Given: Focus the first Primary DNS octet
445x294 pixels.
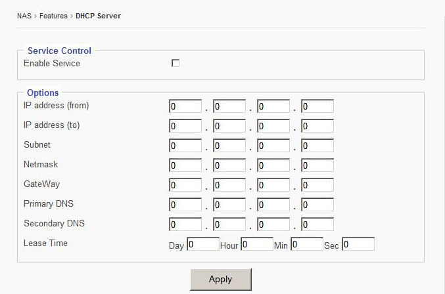Looking at the screenshot, I should [x=185, y=205].
